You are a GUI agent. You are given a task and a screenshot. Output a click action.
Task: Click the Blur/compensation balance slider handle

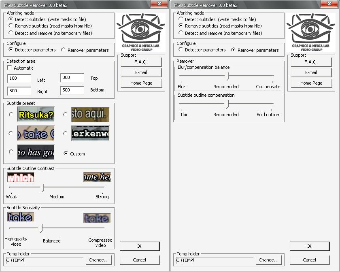(x=228, y=76)
